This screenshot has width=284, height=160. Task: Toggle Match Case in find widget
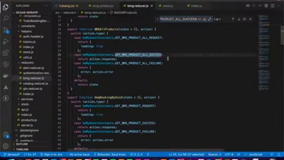pos(199,19)
